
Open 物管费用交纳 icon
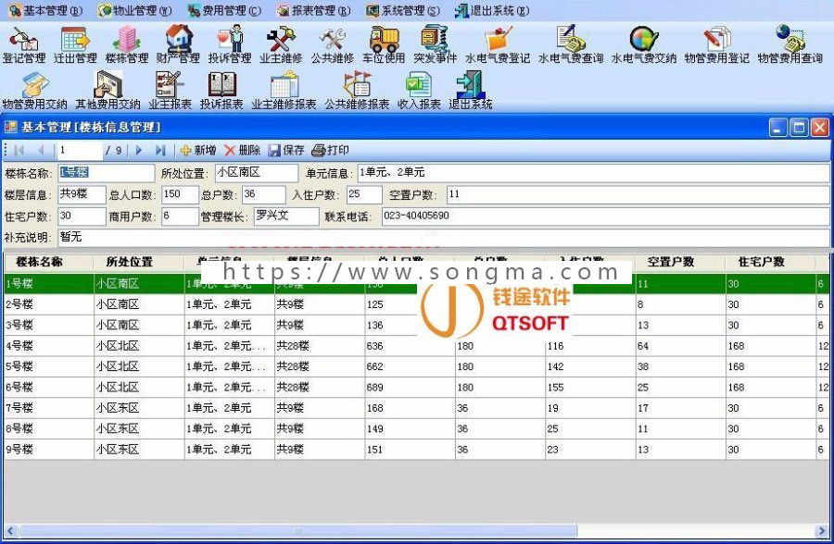tap(34, 92)
